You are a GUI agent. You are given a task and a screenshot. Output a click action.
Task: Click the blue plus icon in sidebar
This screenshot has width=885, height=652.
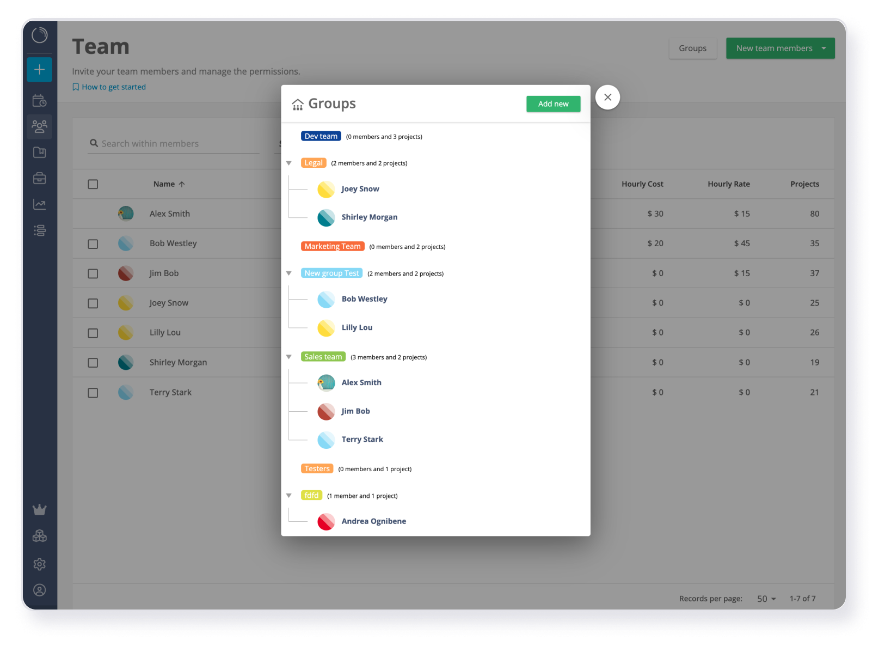tap(39, 70)
